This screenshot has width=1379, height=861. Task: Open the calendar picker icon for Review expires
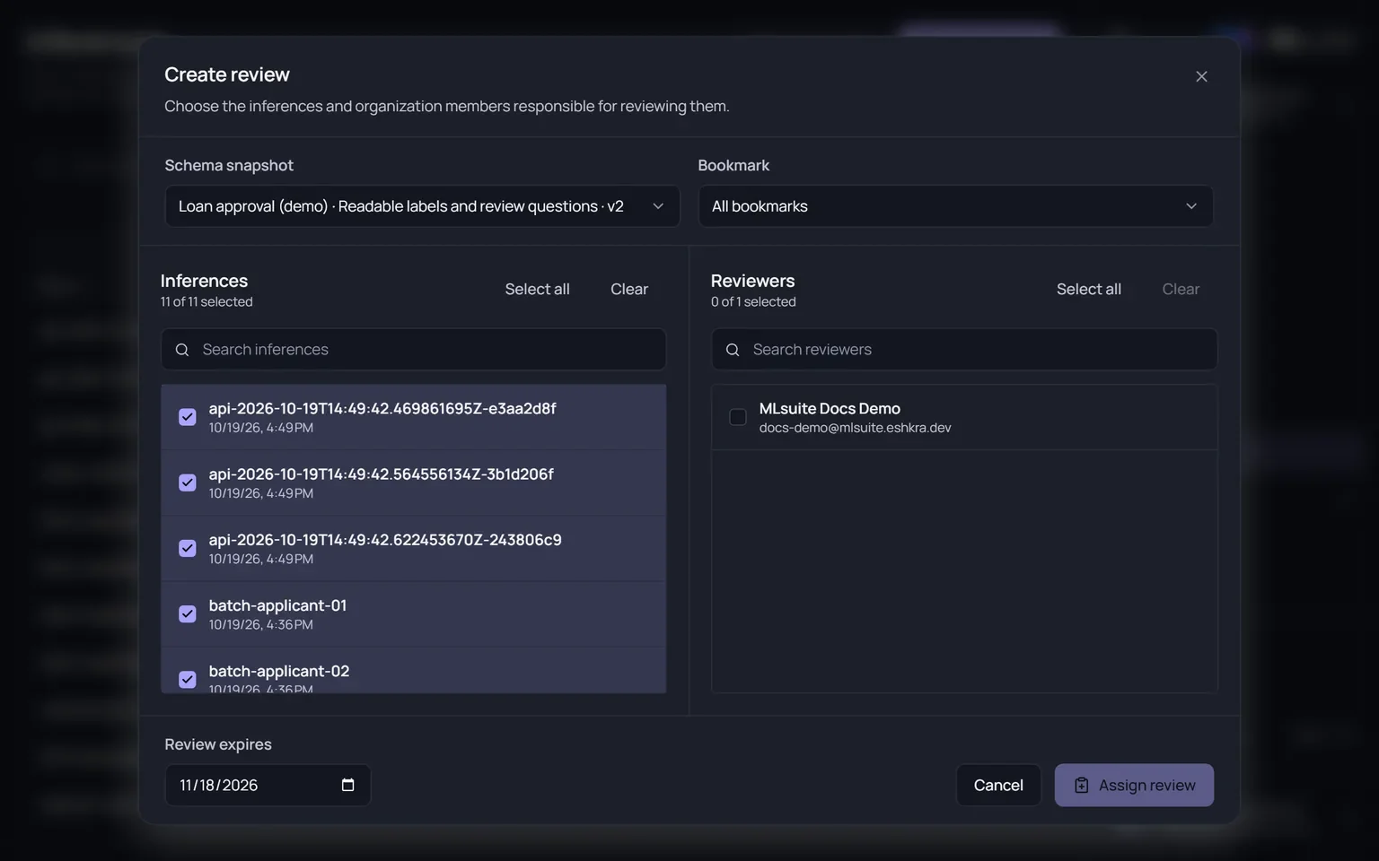click(348, 785)
